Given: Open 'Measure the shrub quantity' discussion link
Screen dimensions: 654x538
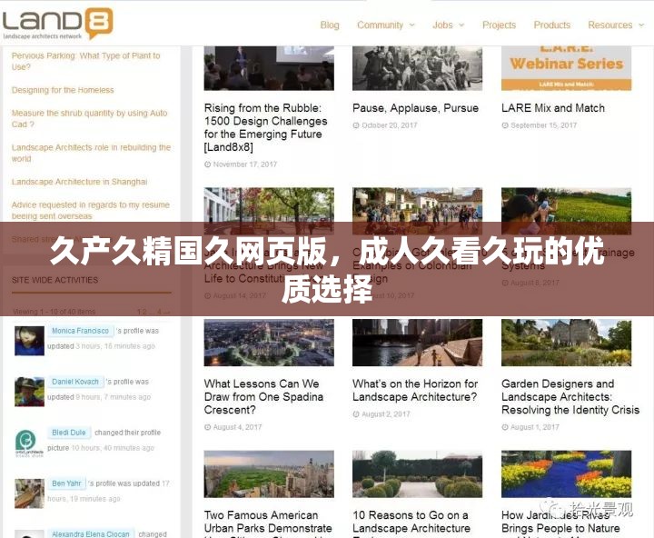Looking at the screenshot, I should 89,118.
